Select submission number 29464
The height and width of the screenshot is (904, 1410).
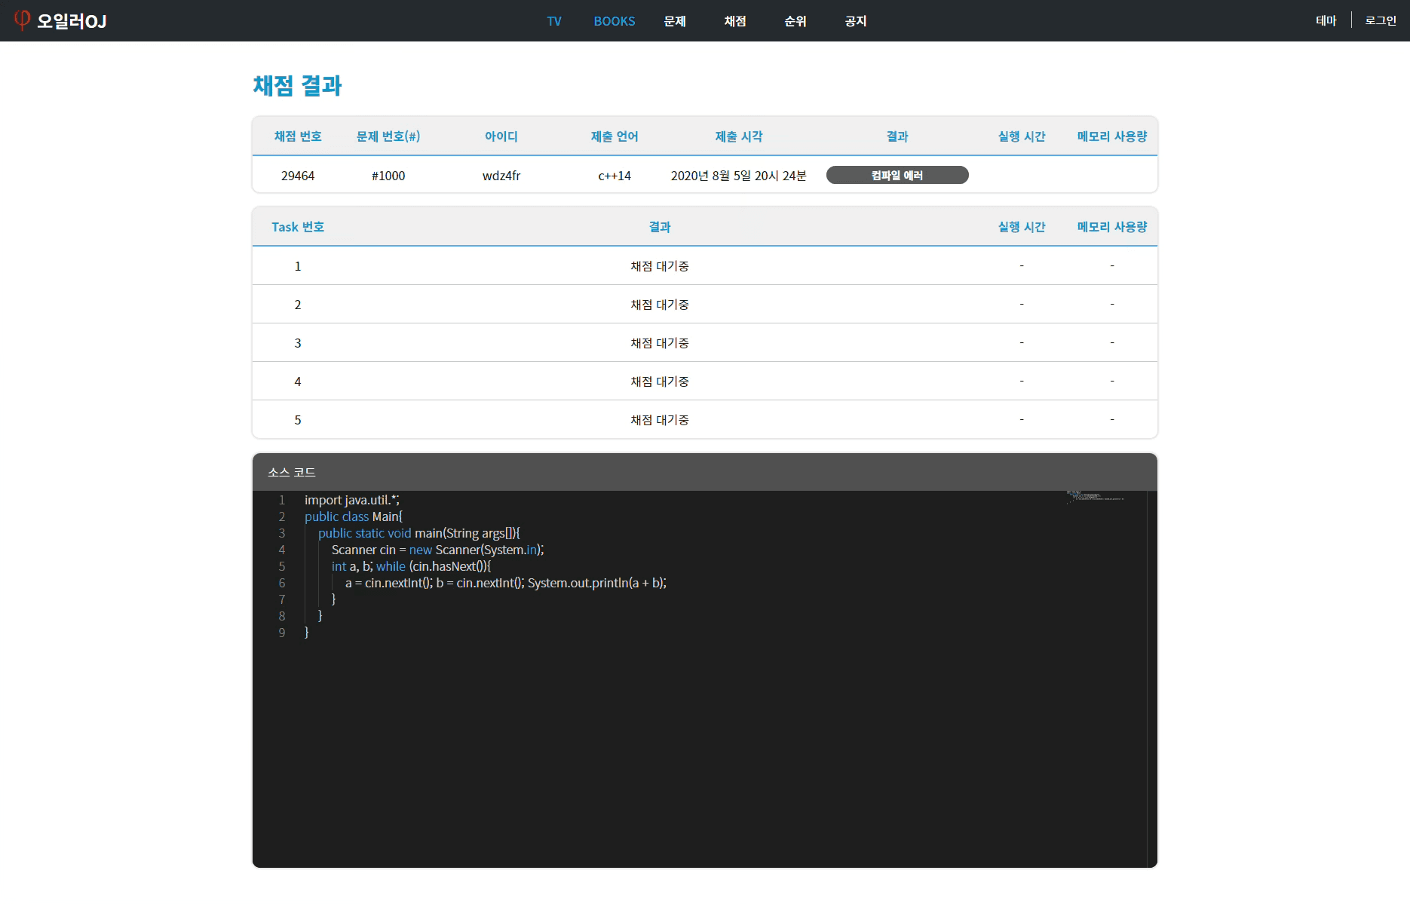click(x=298, y=176)
